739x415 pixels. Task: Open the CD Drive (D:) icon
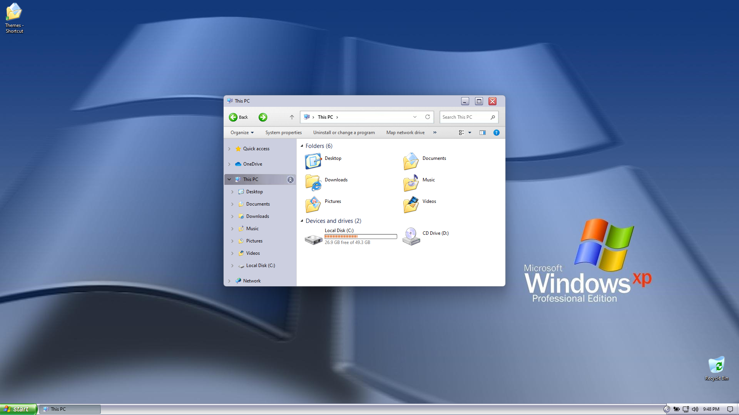(411, 236)
